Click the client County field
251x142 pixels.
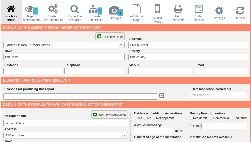tap(188, 57)
